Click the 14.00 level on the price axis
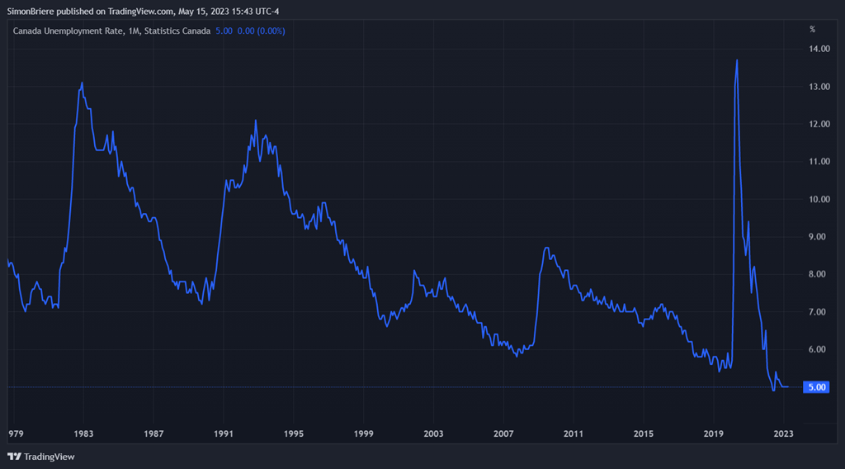The height and width of the screenshot is (469, 845). 819,50
